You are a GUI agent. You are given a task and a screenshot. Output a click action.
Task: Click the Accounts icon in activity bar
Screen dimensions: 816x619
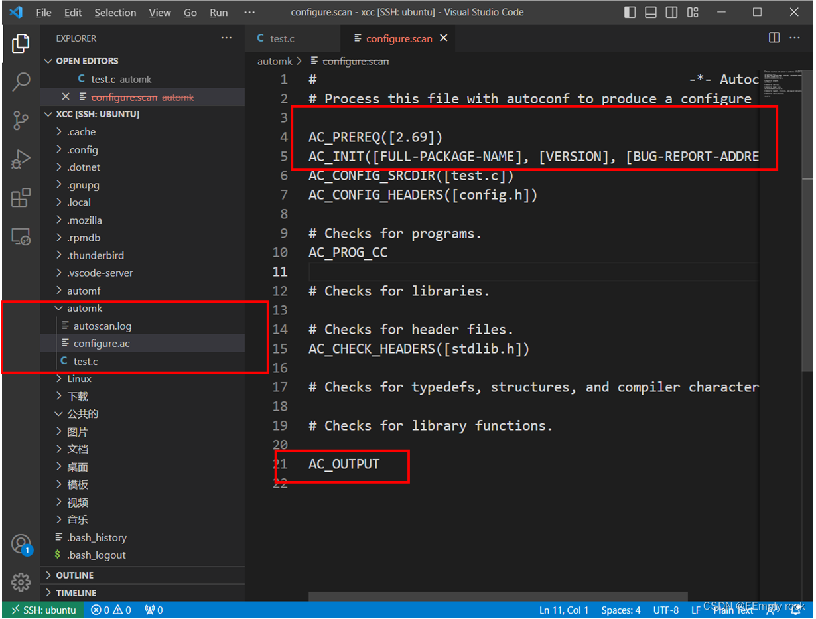point(21,543)
